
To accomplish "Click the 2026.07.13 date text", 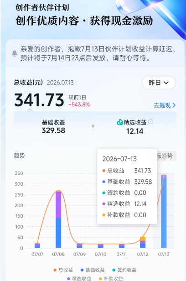I will [60, 83].
